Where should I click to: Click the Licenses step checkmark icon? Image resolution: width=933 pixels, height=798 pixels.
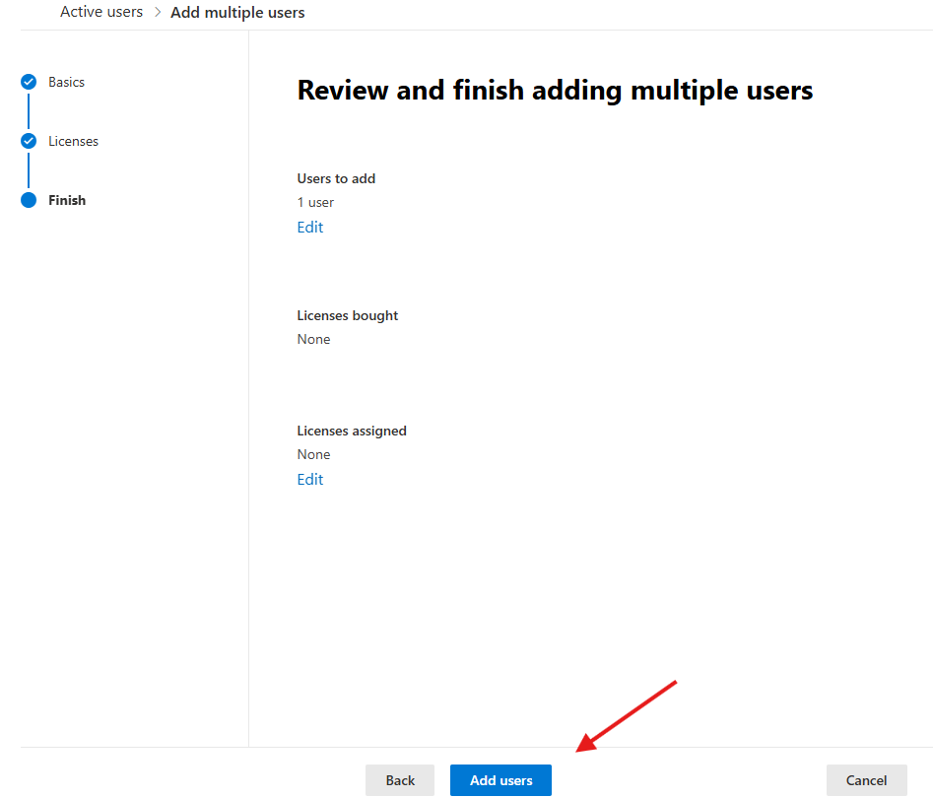[x=29, y=141]
